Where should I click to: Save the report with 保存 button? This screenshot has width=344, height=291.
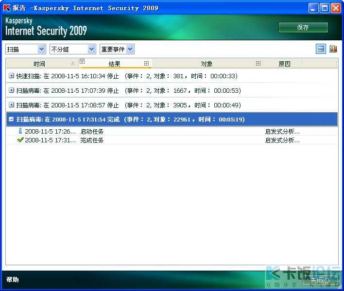(303, 28)
